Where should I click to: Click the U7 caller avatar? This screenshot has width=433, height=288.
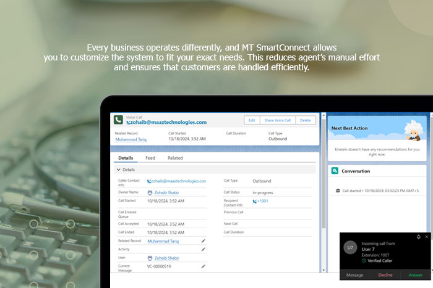(350, 247)
